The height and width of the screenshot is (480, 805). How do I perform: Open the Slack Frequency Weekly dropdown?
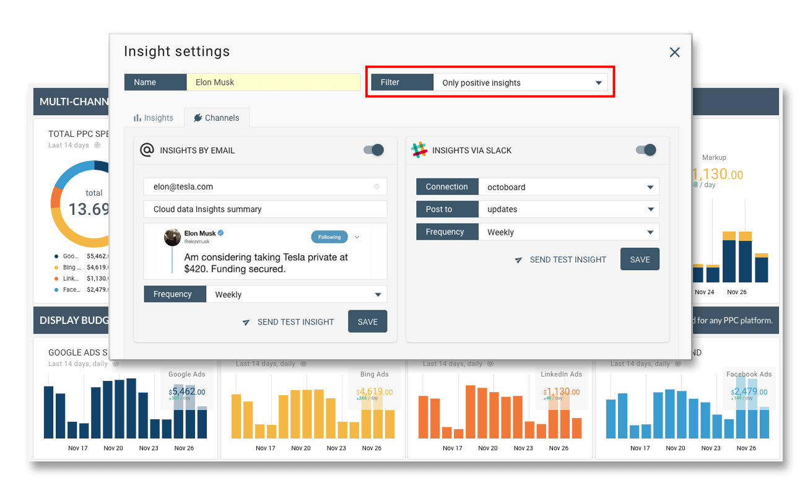point(568,232)
